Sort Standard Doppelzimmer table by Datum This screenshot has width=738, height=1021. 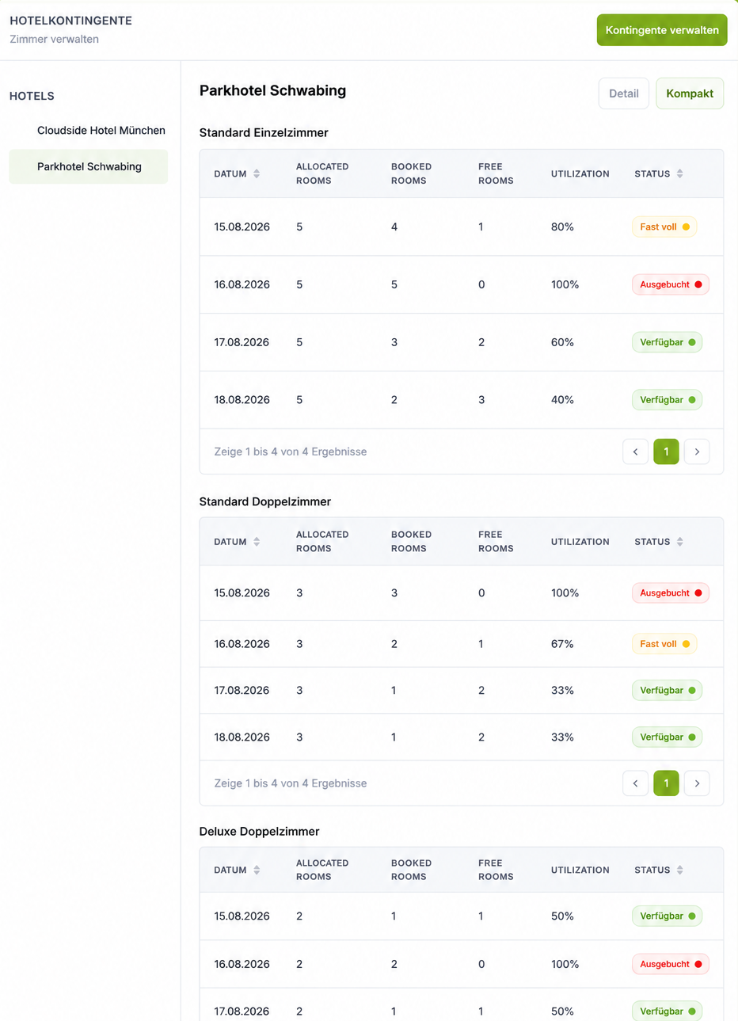[237, 542]
